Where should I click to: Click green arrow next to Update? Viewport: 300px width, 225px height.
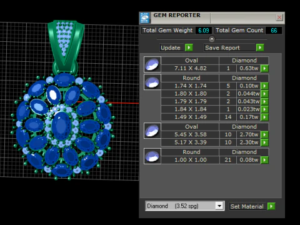[189, 47]
